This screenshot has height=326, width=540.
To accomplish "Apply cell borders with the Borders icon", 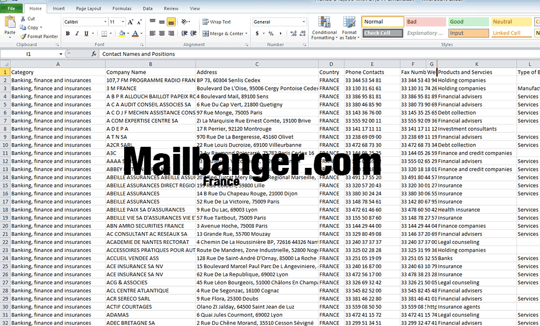I will [x=104, y=33].
